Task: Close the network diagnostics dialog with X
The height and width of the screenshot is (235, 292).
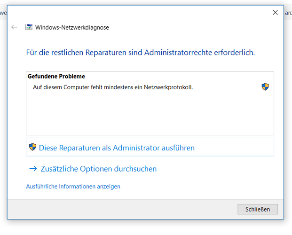Action: (275, 13)
